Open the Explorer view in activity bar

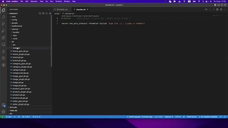[x=3, y=10]
